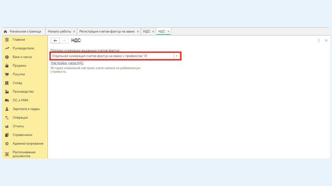
Task: Click the Администрирование gear icon
Action: click(x=7, y=143)
